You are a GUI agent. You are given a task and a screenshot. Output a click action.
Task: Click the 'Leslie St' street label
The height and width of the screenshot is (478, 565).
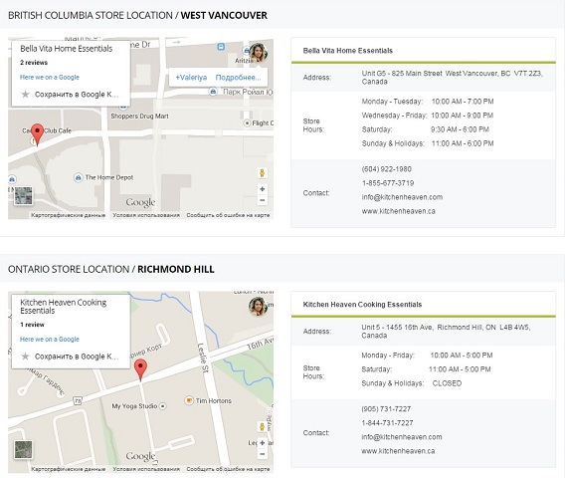click(203, 358)
